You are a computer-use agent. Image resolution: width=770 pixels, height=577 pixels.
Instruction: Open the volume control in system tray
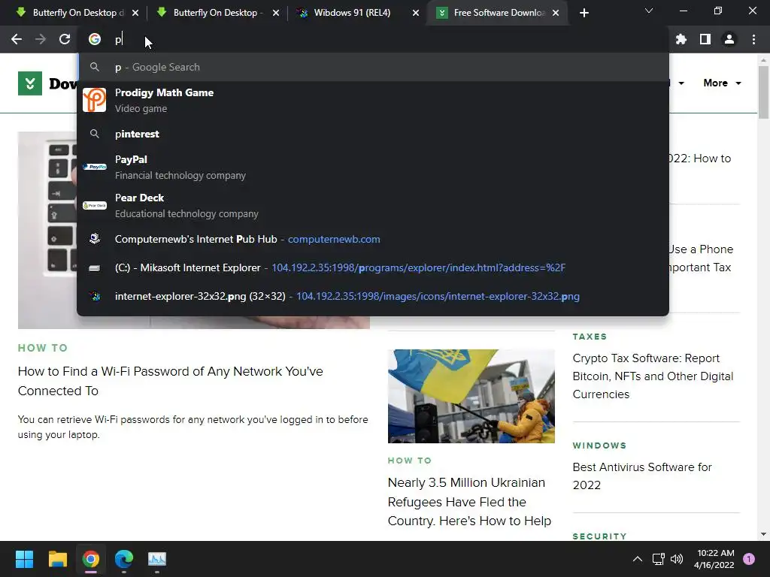[x=676, y=559]
